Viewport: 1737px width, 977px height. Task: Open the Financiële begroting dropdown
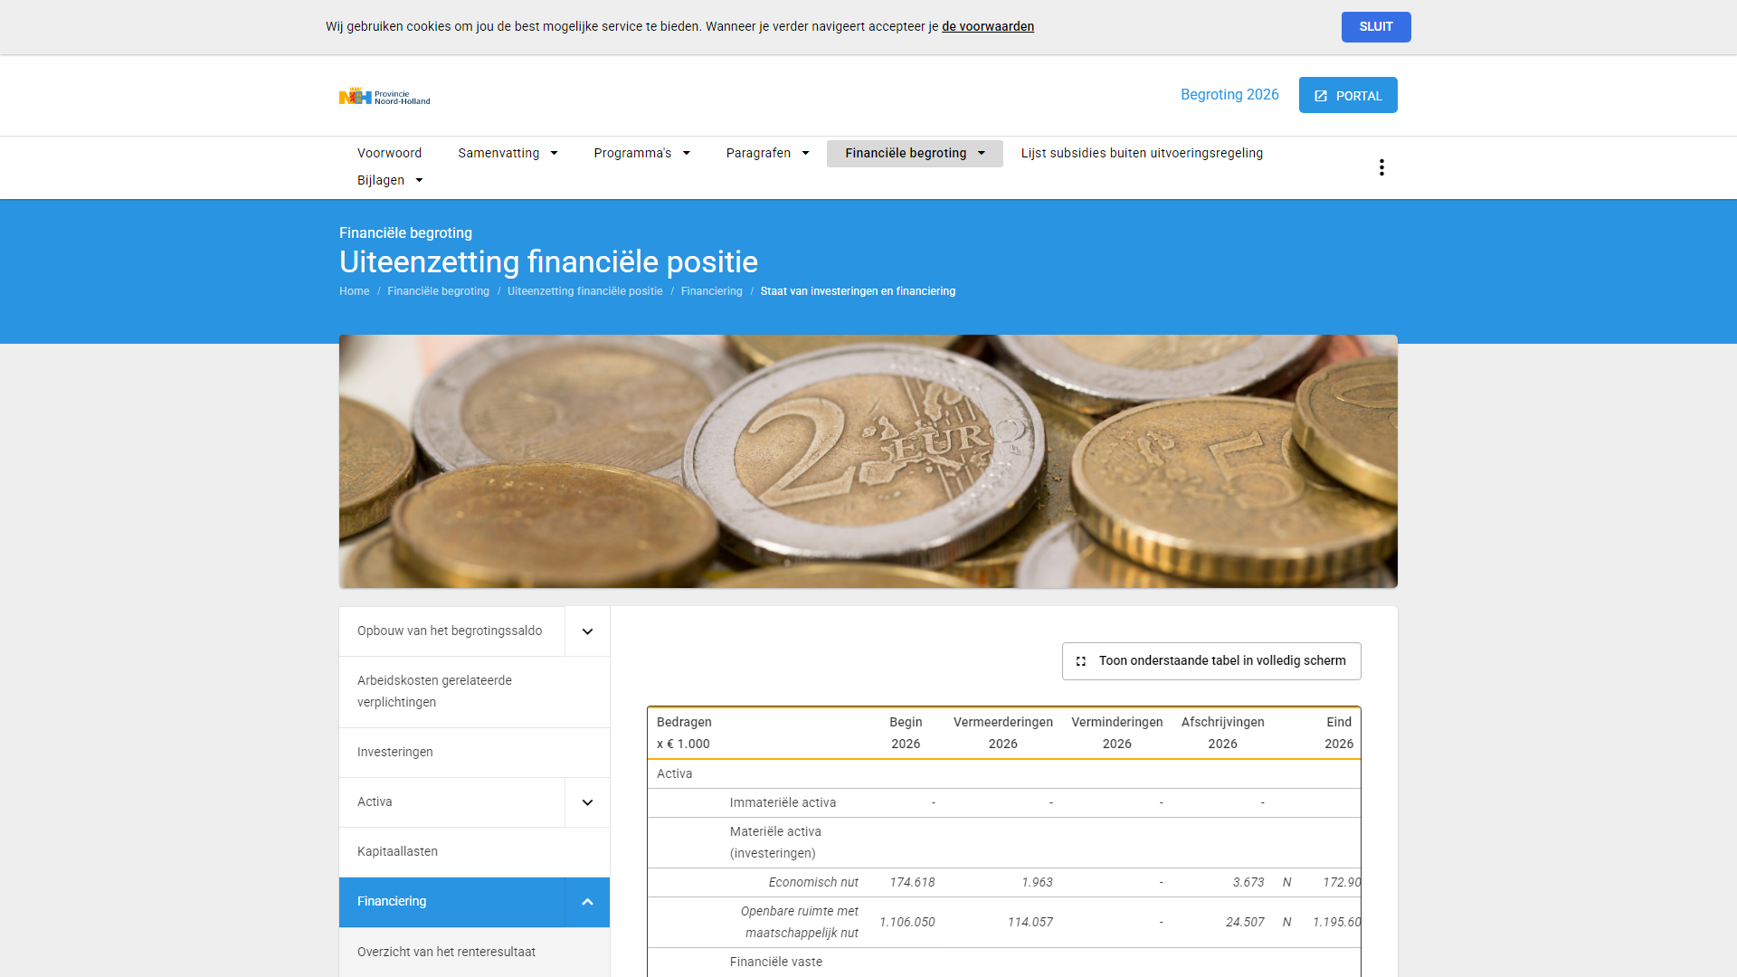coord(914,154)
